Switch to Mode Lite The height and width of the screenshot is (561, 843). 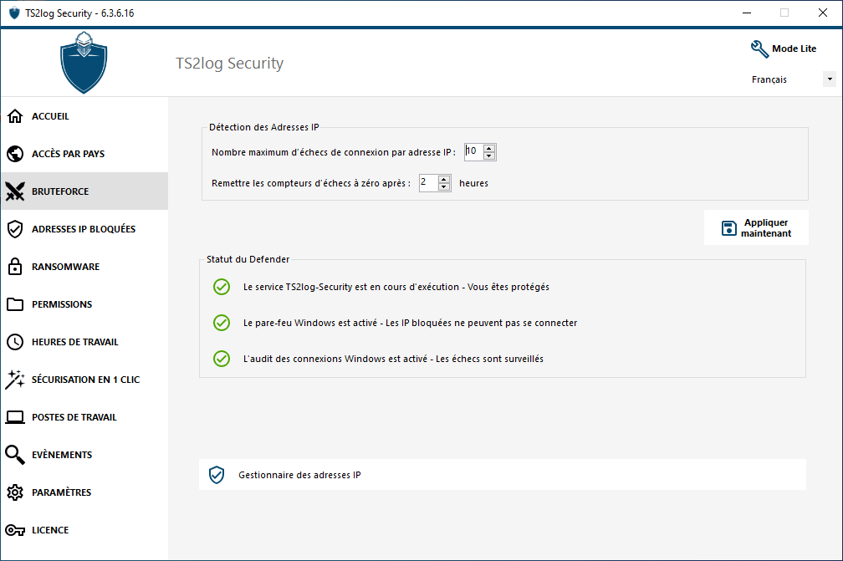click(x=784, y=48)
